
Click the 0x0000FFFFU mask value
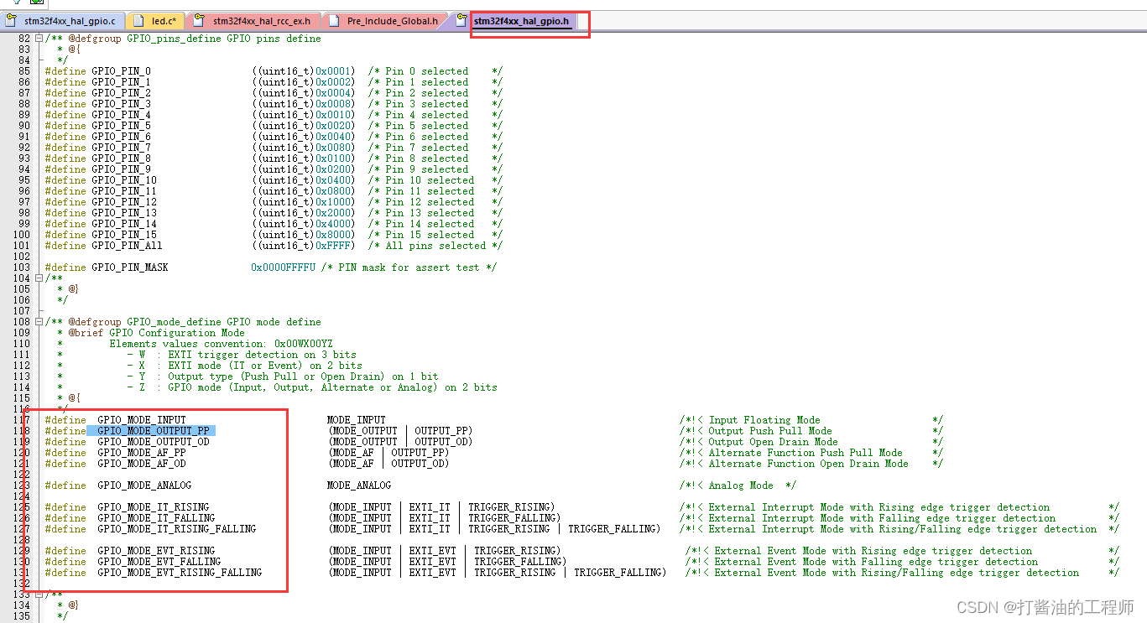point(283,267)
